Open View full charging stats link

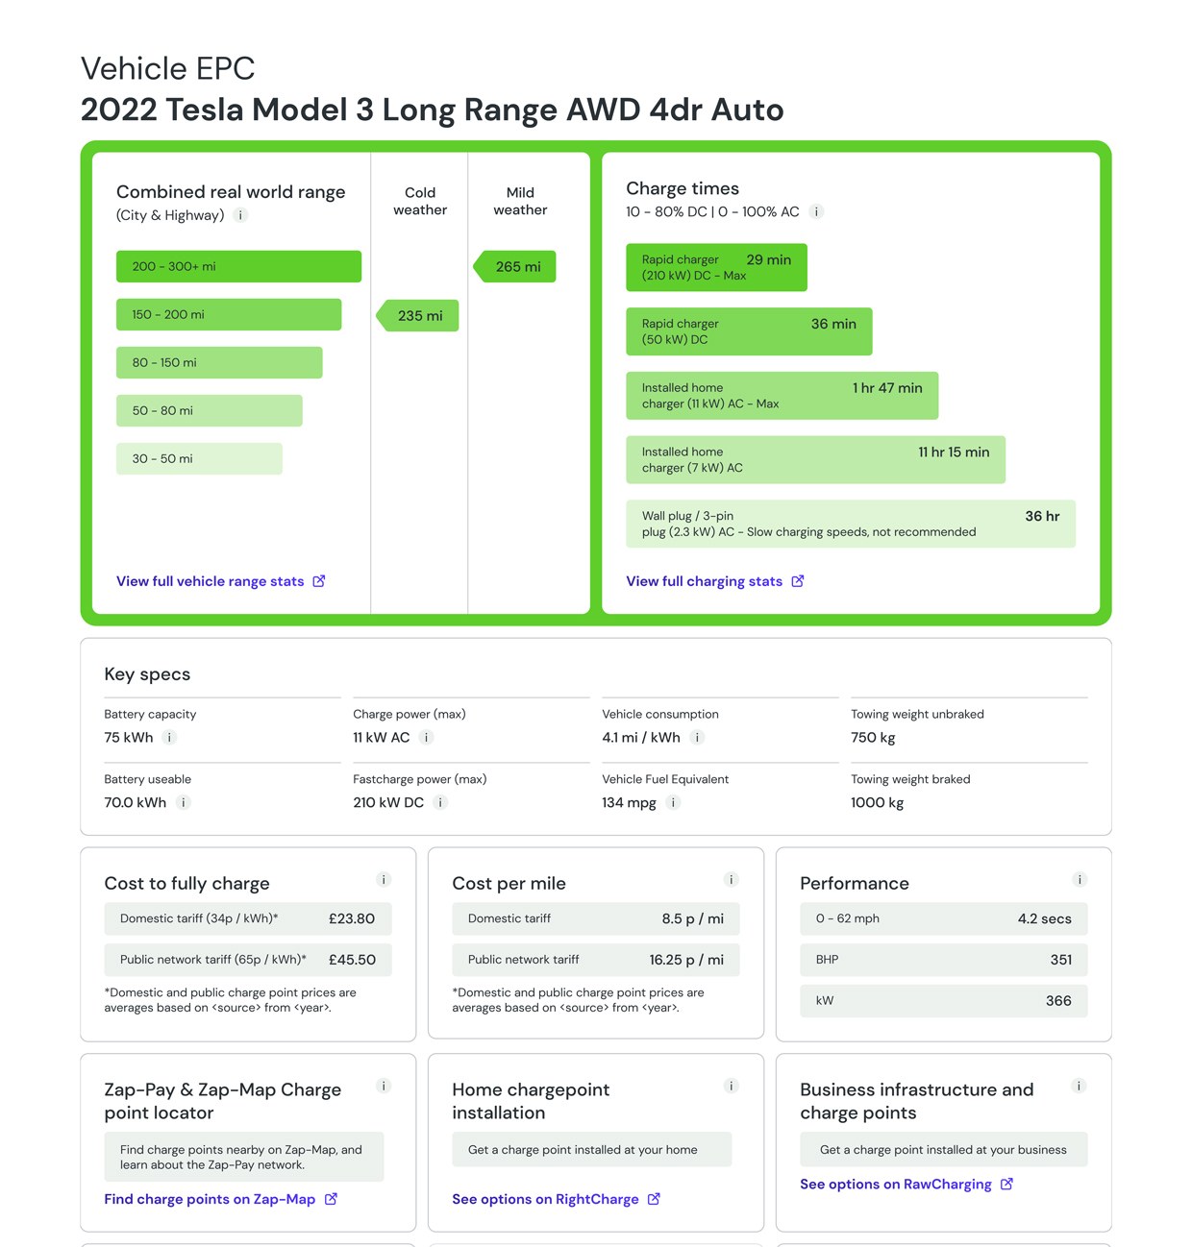[x=705, y=581]
